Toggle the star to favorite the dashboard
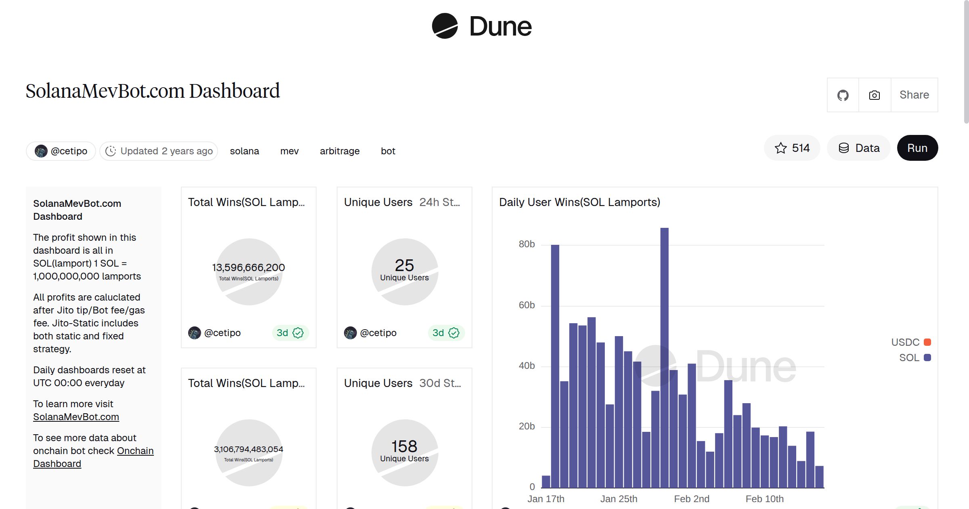The width and height of the screenshot is (969, 509). [780, 148]
